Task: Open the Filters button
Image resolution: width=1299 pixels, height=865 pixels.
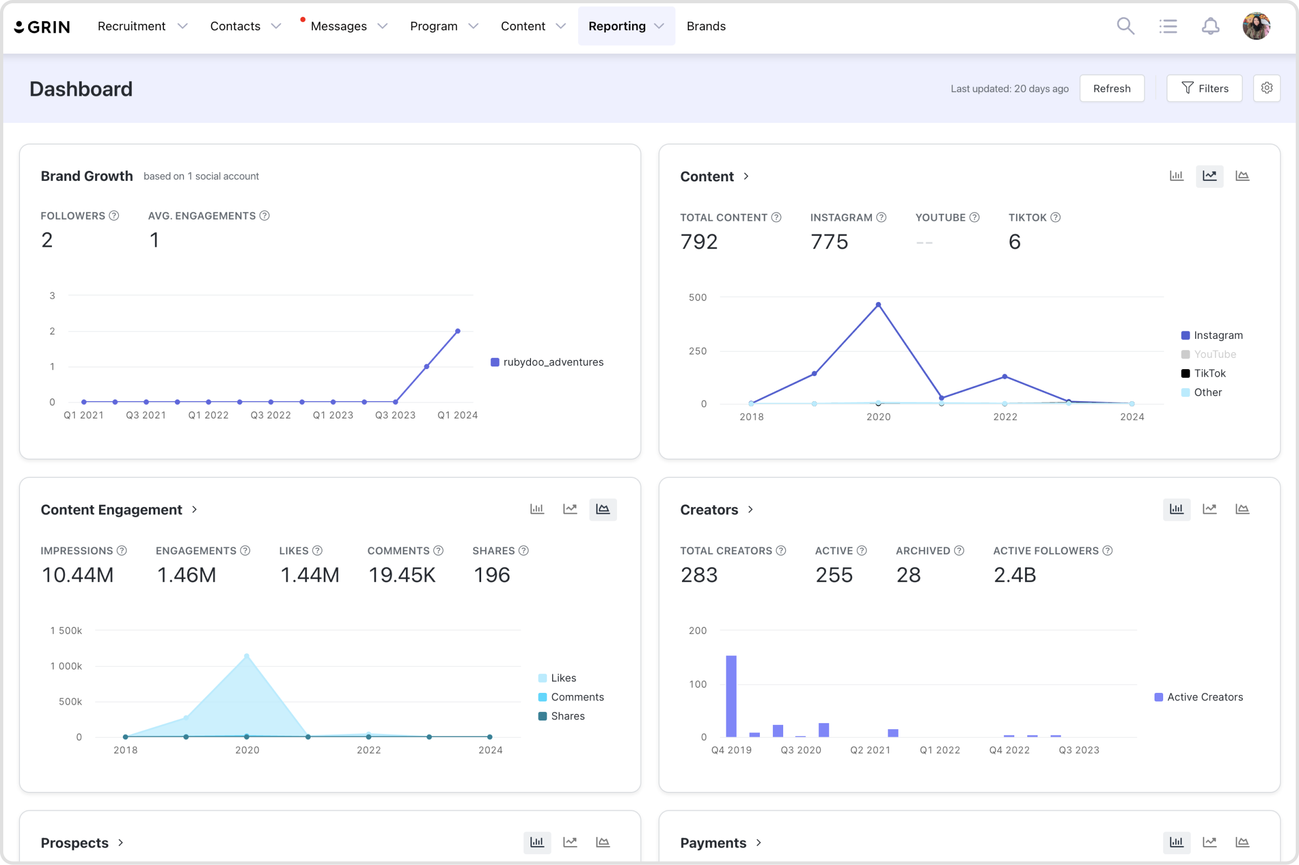Action: [1204, 88]
